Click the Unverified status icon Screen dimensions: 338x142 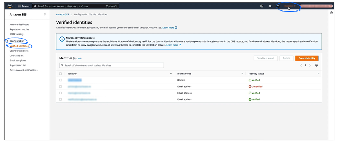pyautogui.click(x=250, y=86)
